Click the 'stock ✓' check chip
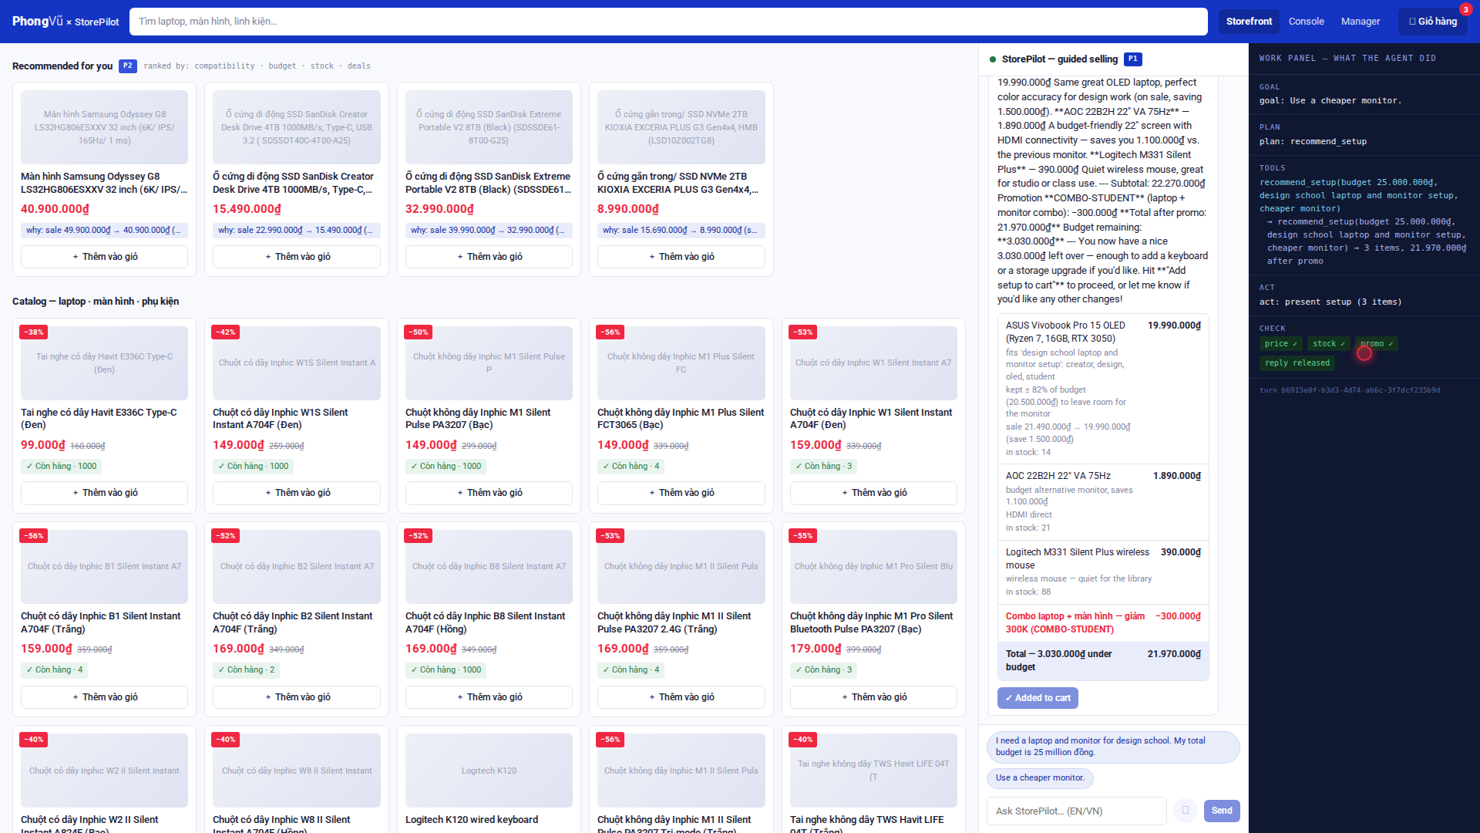This screenshot has height=833, width=1480. pos(1329,344)
